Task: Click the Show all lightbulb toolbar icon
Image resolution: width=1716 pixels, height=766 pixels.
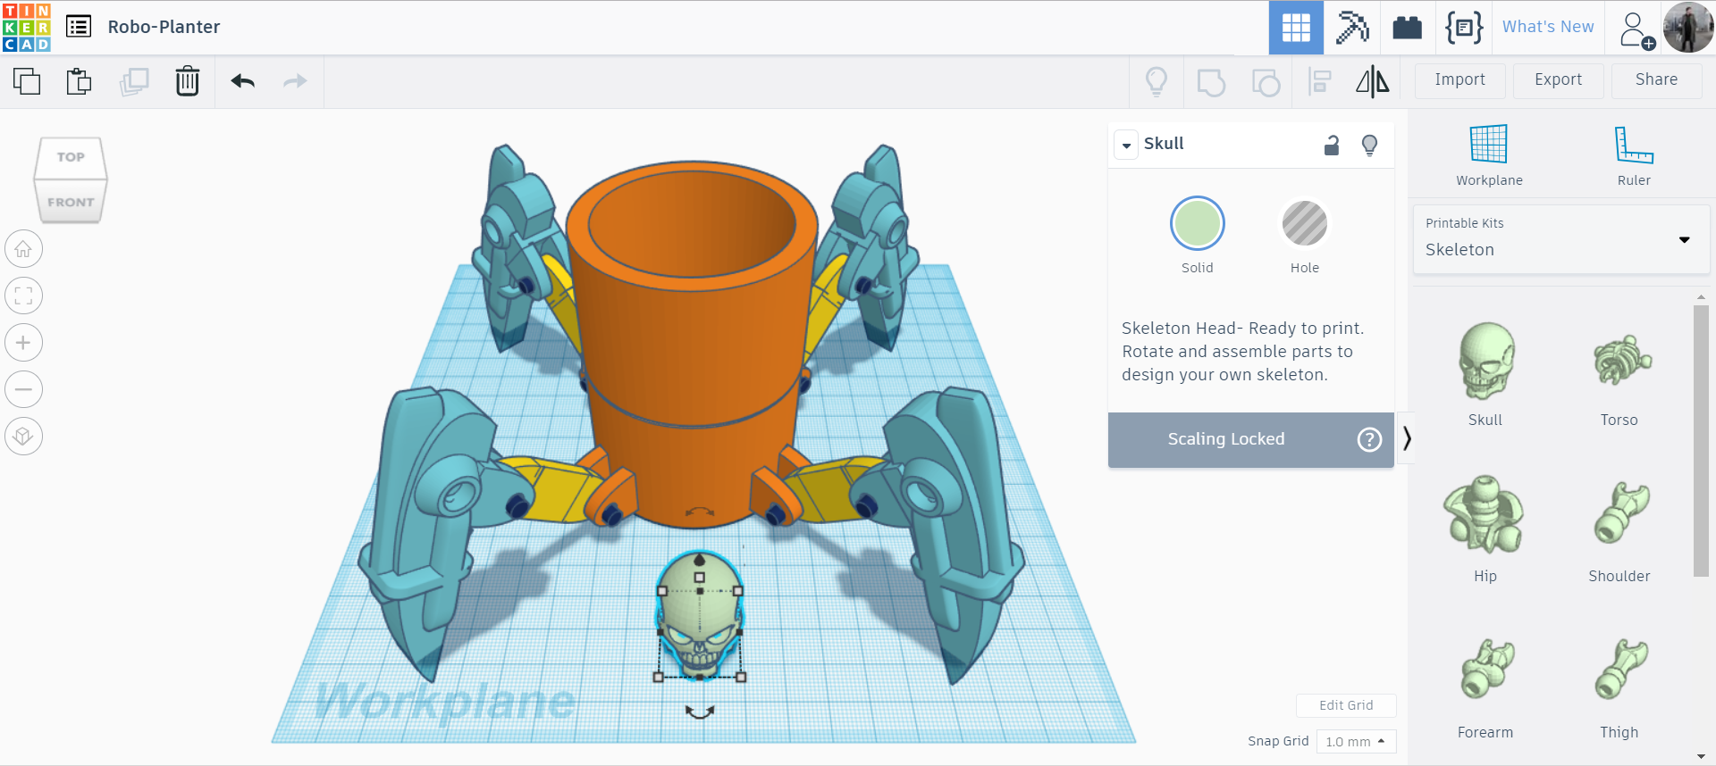Action: point(1157,81)
